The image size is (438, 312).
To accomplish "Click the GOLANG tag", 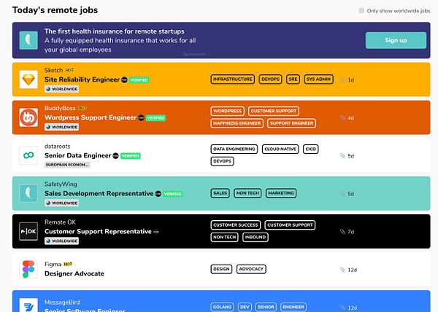I will [x=222, y=307].
